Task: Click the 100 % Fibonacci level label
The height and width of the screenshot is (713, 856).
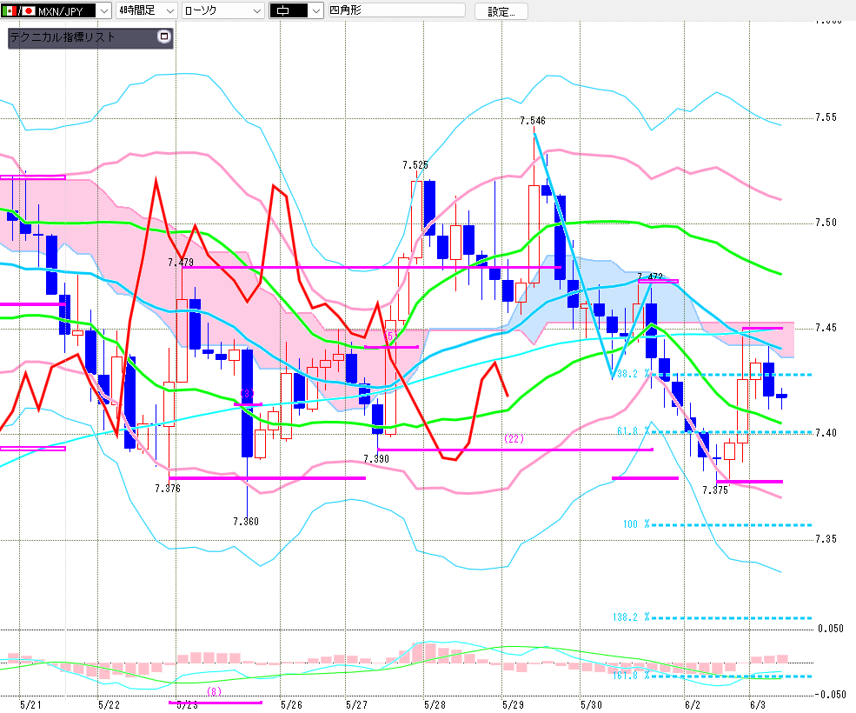Action: pos(636,524)
